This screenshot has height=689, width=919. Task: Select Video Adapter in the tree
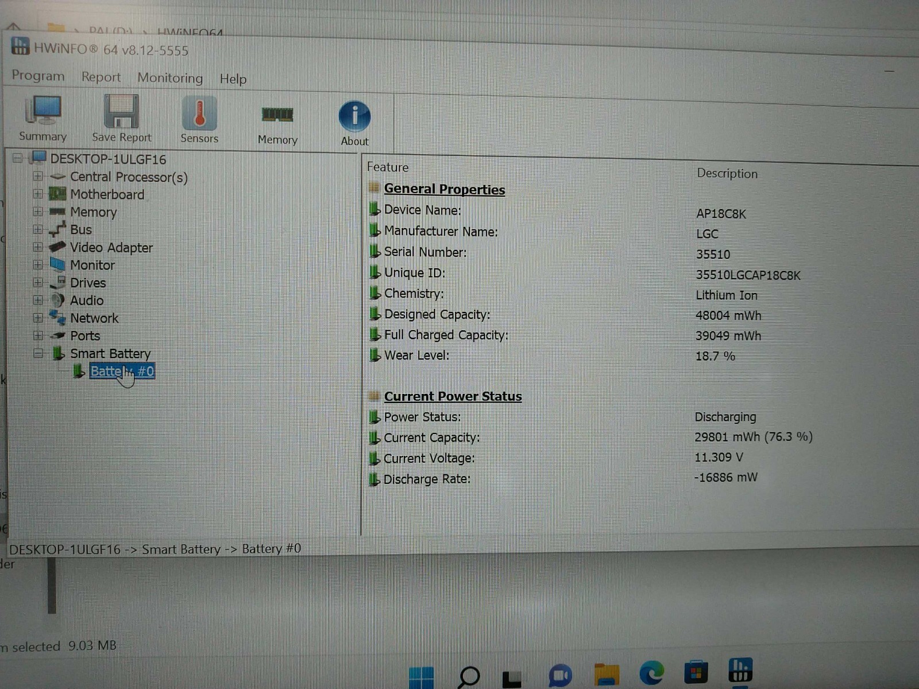111,247
